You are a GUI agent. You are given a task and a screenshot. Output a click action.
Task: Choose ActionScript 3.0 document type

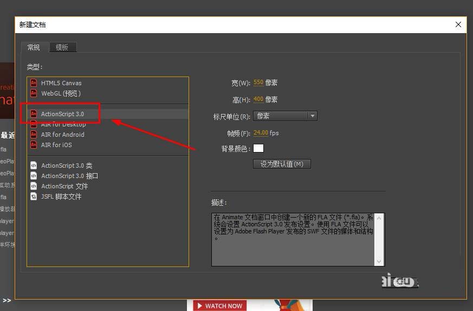(x=108, y=114)
